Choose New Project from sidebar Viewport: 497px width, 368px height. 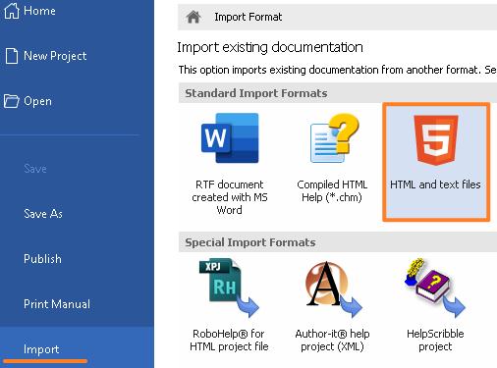pos(55,56)
